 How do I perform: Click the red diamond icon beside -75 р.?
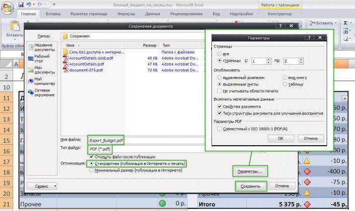tap(307, 182)
